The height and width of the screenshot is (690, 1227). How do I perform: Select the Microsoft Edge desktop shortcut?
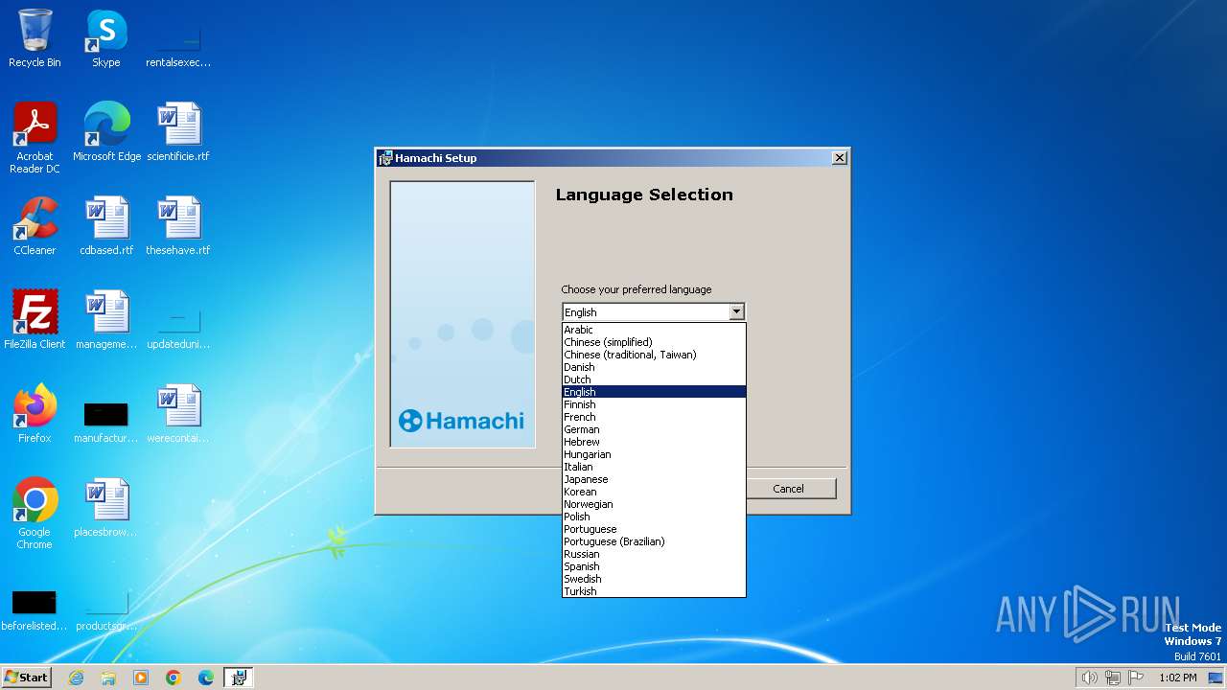106,132
